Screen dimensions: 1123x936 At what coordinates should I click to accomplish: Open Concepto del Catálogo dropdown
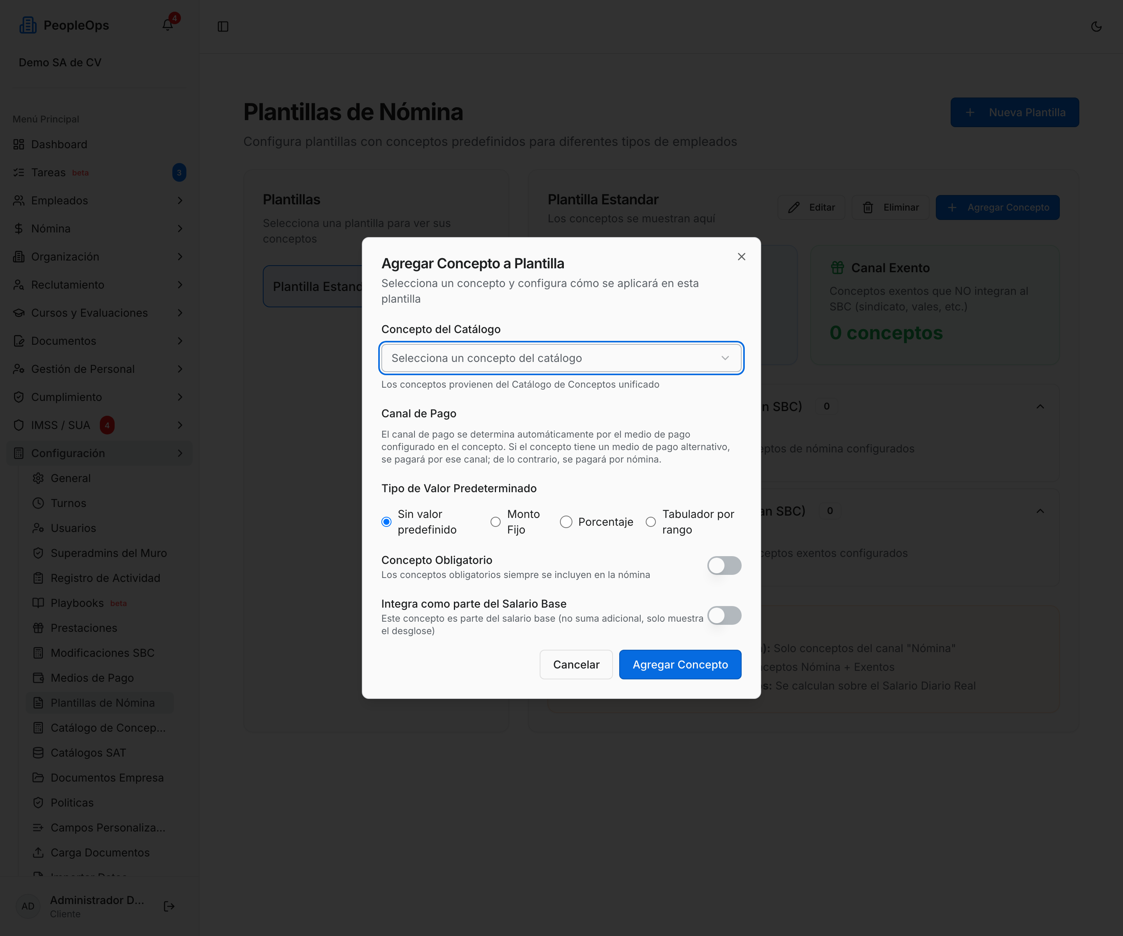click(561, 358)
